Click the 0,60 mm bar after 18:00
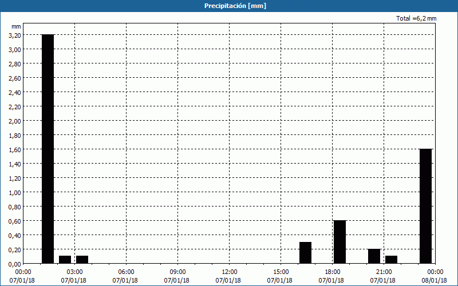The height and width of the screenshot is (286, 458). pyautogui.click(x=339, y=242)
